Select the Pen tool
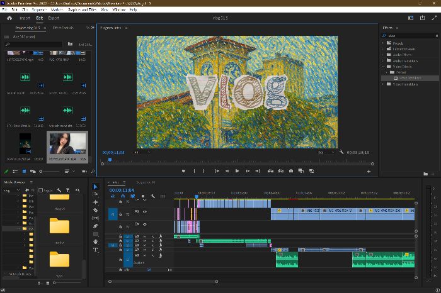The image size is (441, 293). tap(95, 226)
